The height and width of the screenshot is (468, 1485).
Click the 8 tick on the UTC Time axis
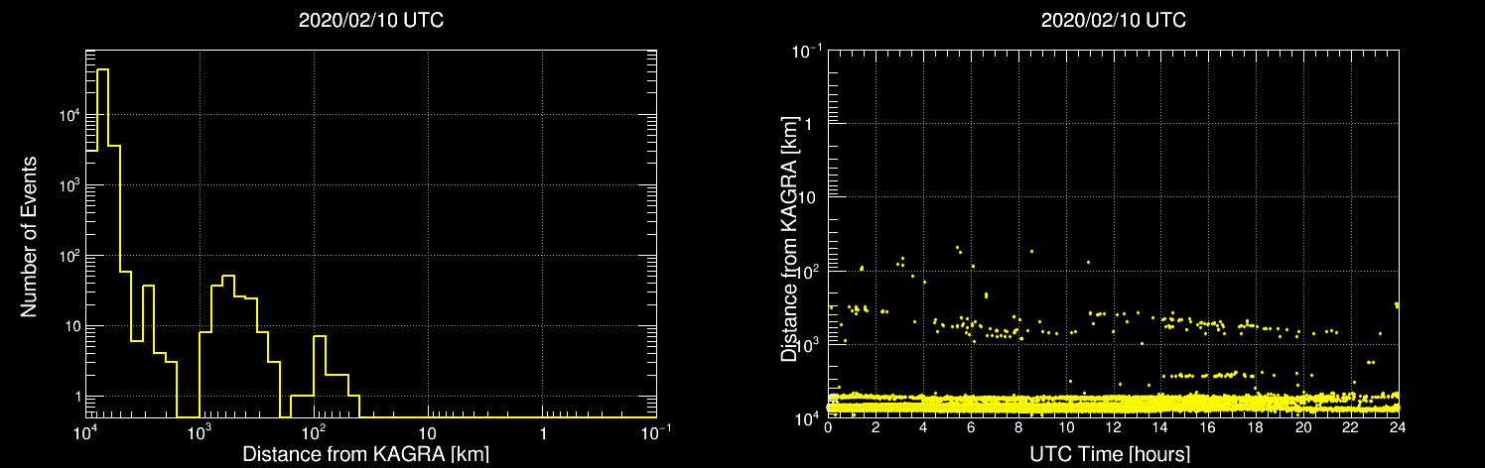[1018, 427]
